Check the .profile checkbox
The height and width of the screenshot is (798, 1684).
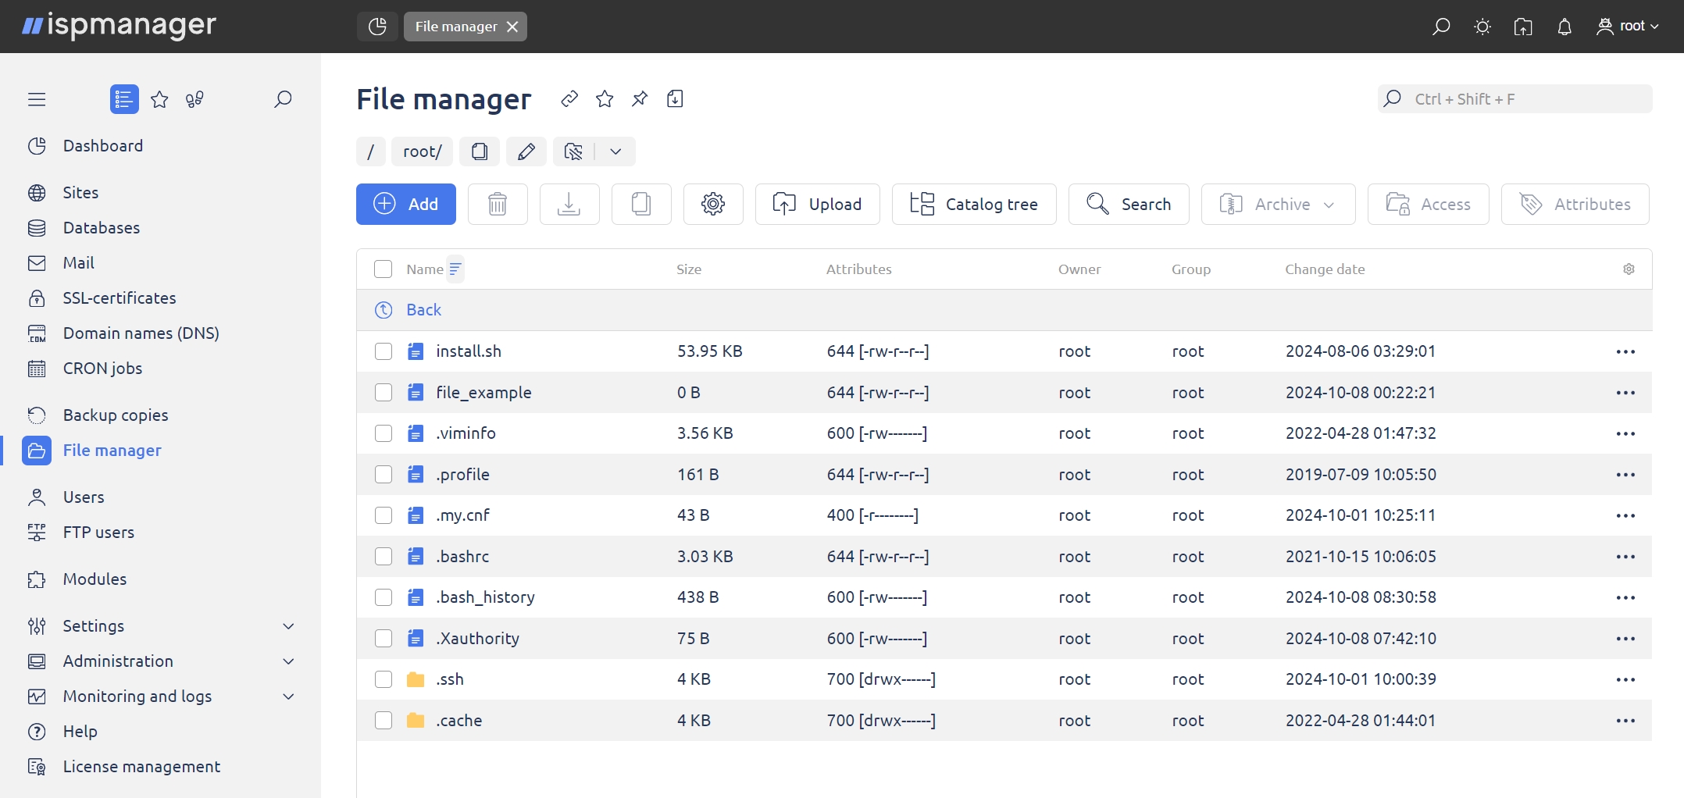pos(384,475)
